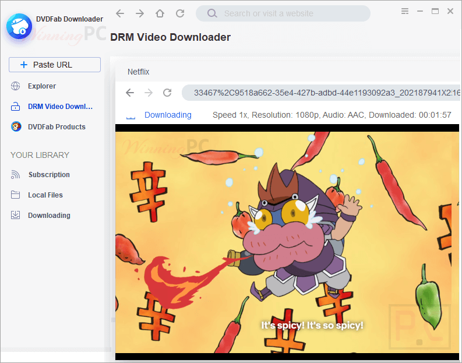Open Local Files in Your Library

pos(45,195)
